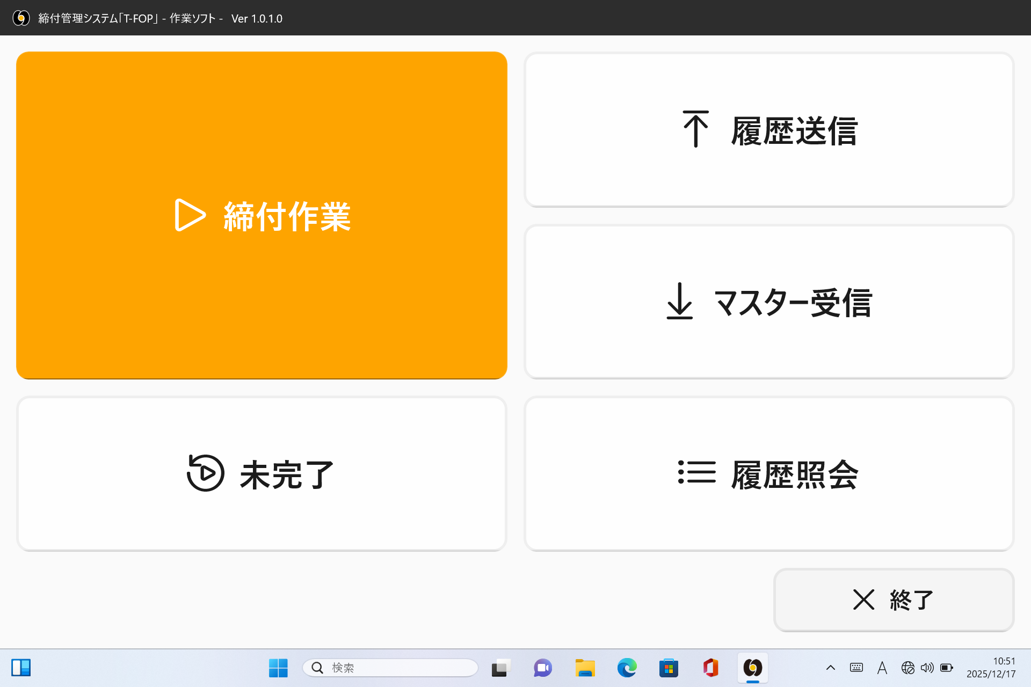Launch Microsoft Edge from taskbar
Image resolution: width=1031 pixels, height=687 pixels.
(x=627, y=667)
